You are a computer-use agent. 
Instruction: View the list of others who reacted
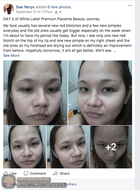pos(72,184)
